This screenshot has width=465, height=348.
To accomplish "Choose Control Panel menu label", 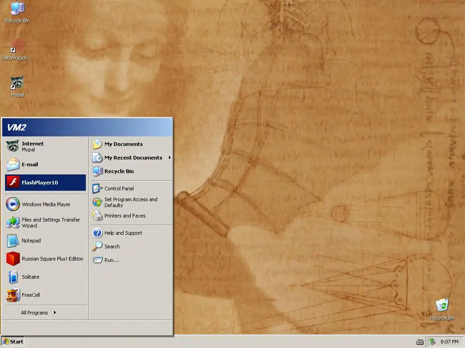I will tap(119, 188).
